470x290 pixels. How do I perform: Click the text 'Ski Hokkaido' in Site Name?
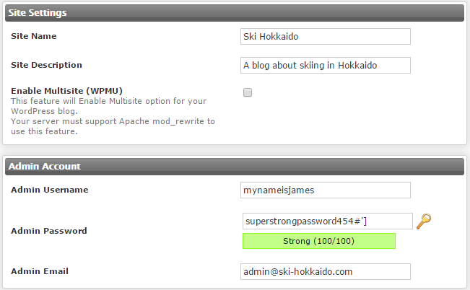click(271, 37)
